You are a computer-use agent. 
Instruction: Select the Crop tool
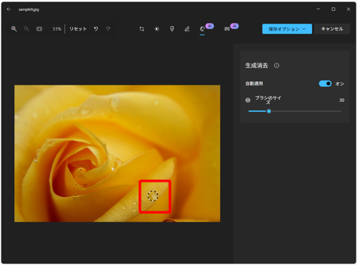(141, 29)
